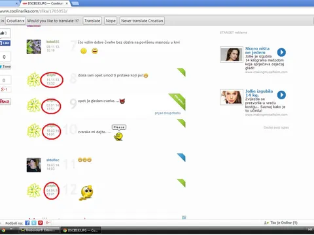The image size is (314, 235).
Task: Click the Facebook Like sidebar button
Action: coord(5,43)
